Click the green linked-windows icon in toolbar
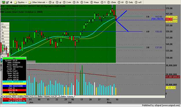This screenshot has height=107, width=181. (3, 2)
